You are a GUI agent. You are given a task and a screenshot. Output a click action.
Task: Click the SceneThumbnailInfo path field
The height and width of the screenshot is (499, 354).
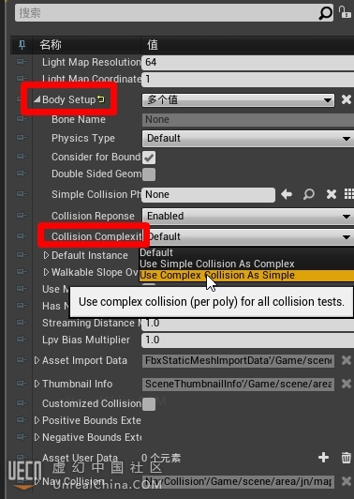coord(238,385)
